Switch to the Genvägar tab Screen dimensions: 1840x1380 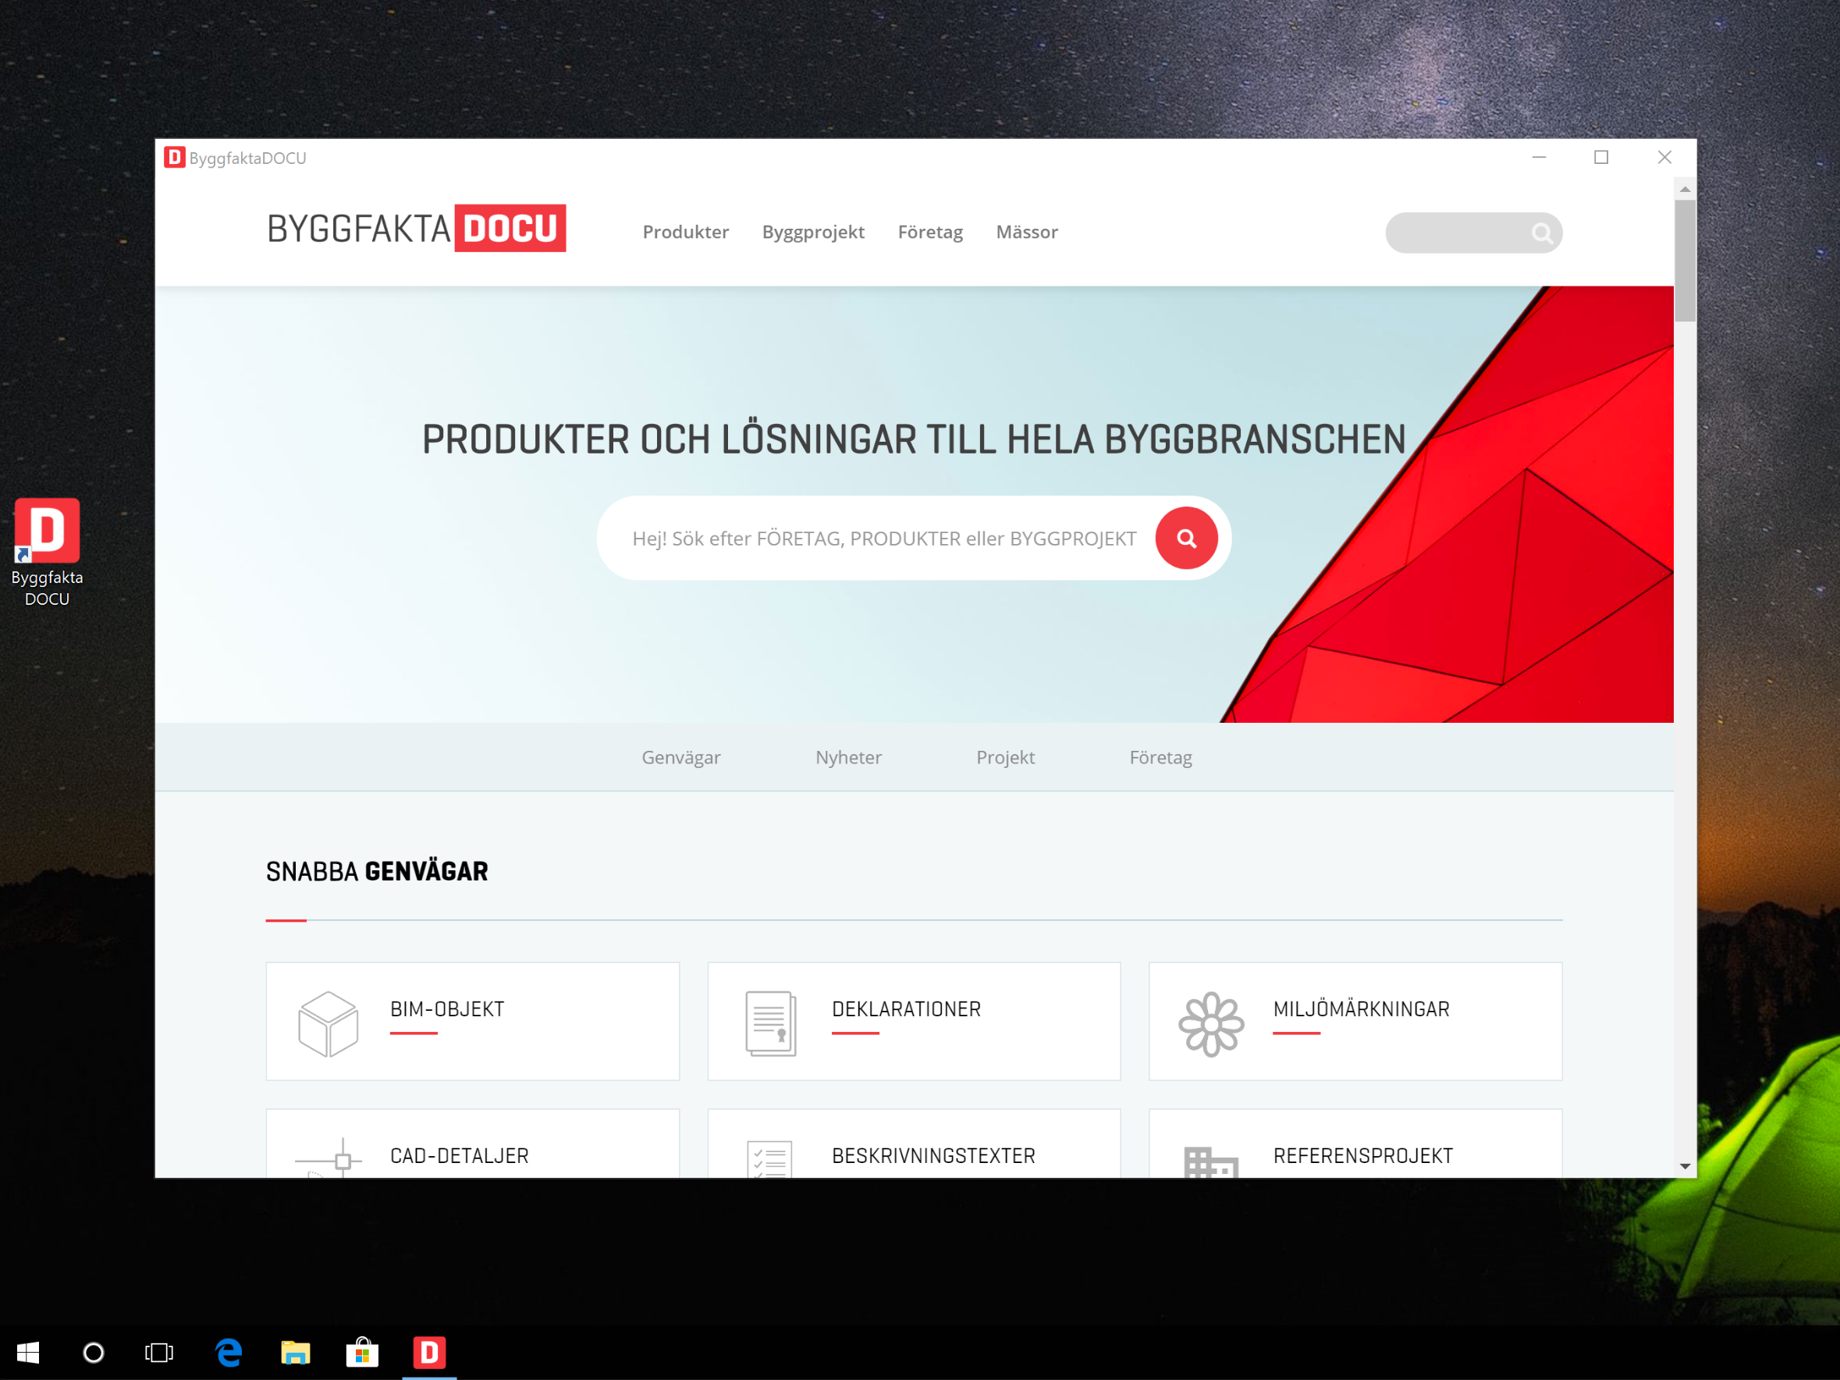click(x=680, y=758)
